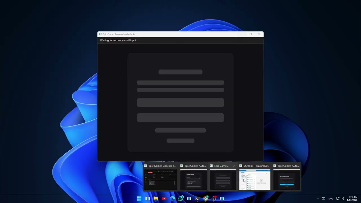The height and width of the screenshot is (203, 361).
Task: Select the highlighted Epic Game... thumbnail preview
Action: pos(223,180)
